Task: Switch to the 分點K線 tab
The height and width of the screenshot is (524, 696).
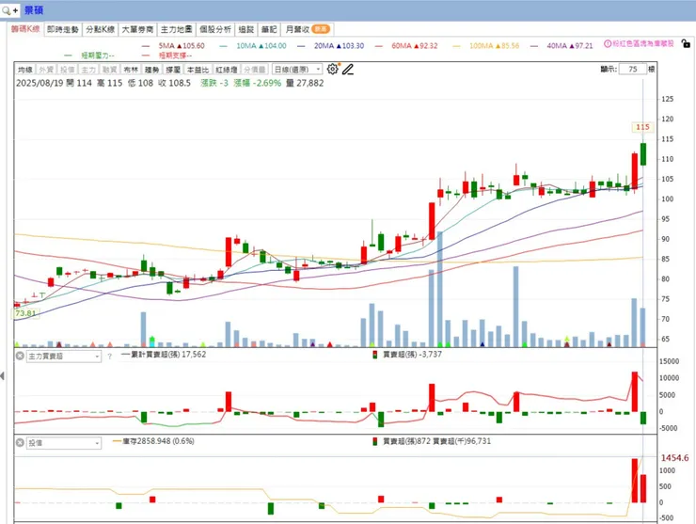Action: (101, 29)
